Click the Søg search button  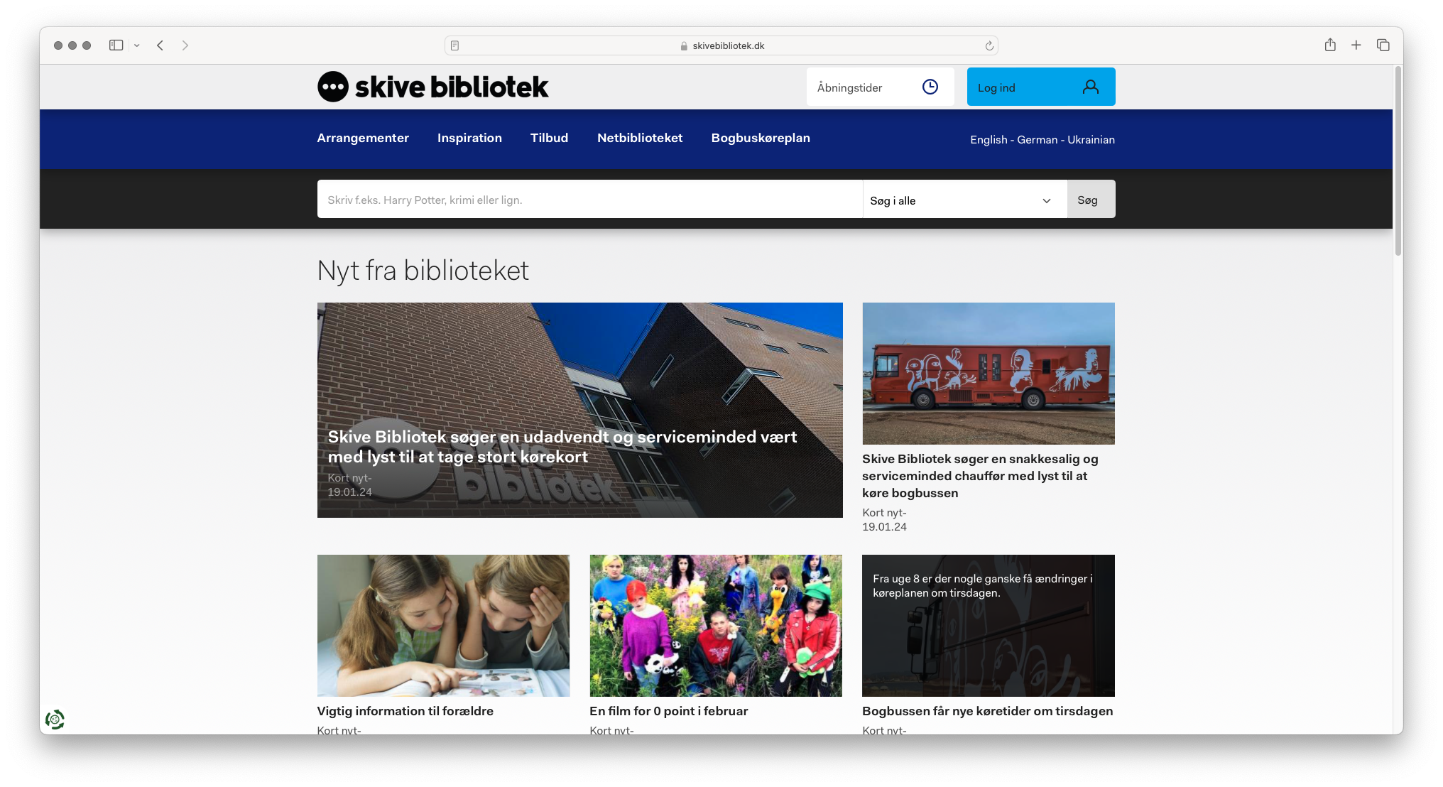coord(1091,200)
